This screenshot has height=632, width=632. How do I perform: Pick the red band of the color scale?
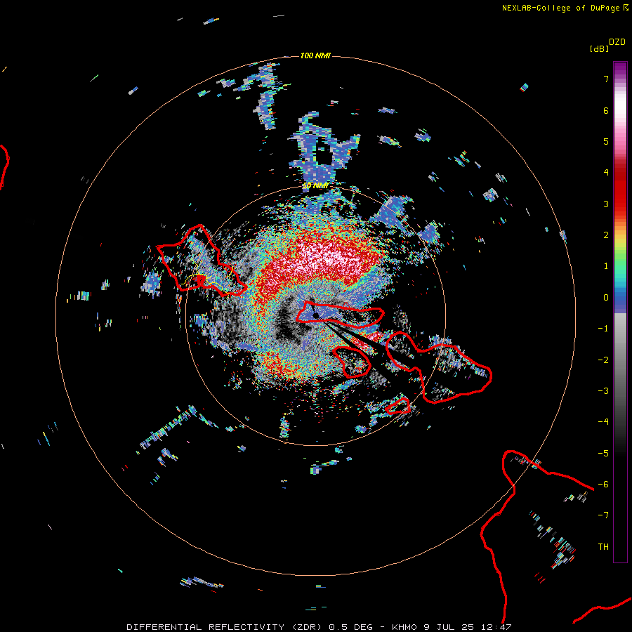(620, 190)
